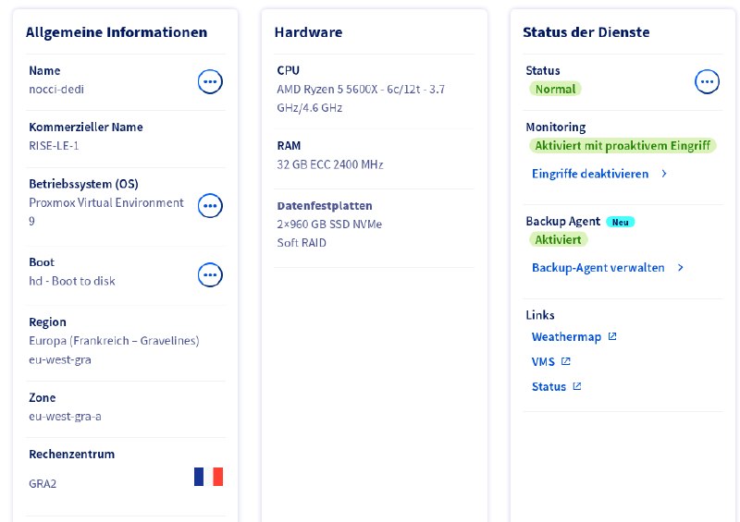Click the AMD Ryzen 5 5600X CPU description

(361, 98)
